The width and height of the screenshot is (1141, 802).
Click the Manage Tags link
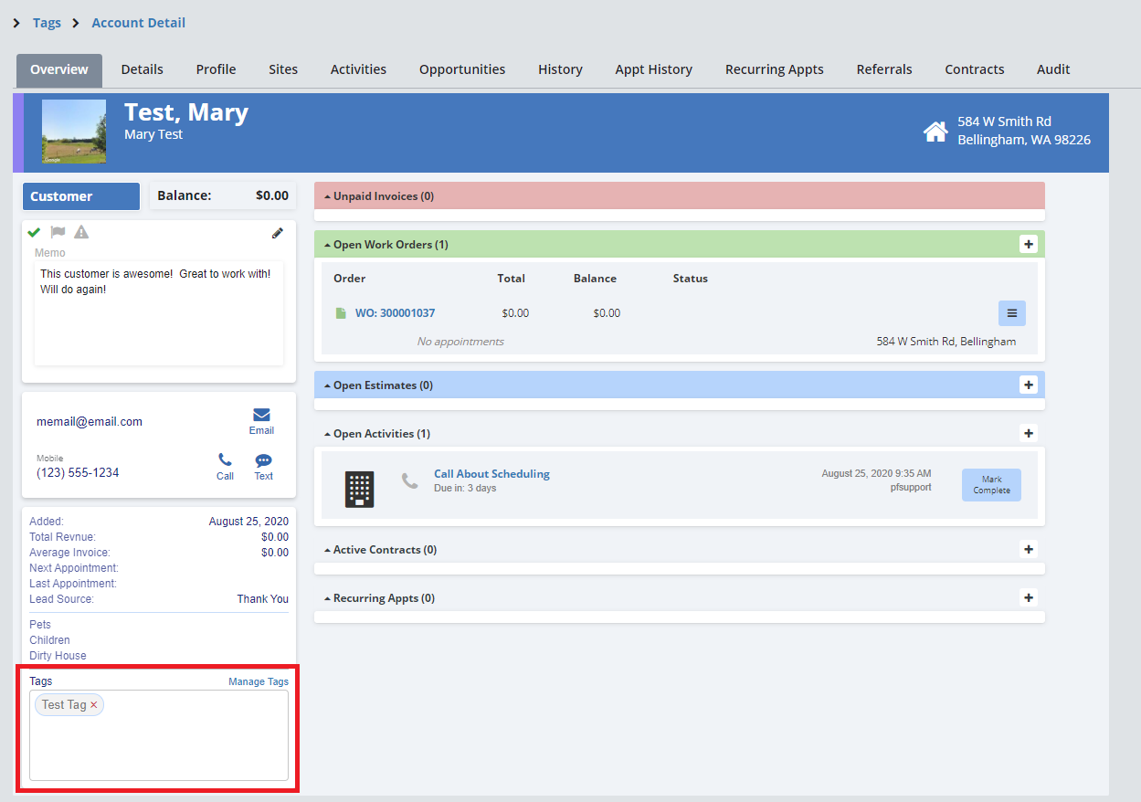[x=258, y=681]
